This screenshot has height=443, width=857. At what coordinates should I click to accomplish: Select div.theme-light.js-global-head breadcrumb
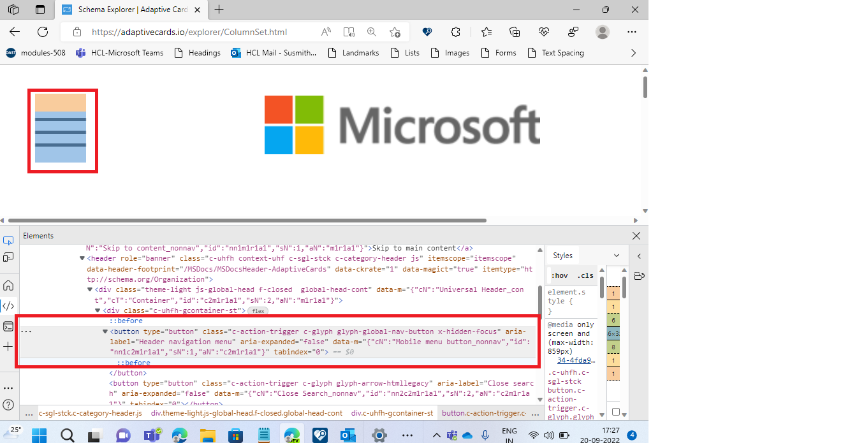[247, 413]
